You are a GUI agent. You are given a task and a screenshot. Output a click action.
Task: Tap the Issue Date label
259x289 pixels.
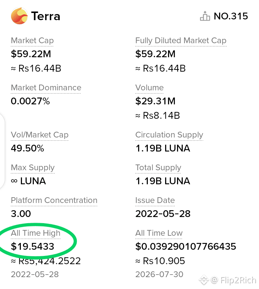tap(155, 200)
